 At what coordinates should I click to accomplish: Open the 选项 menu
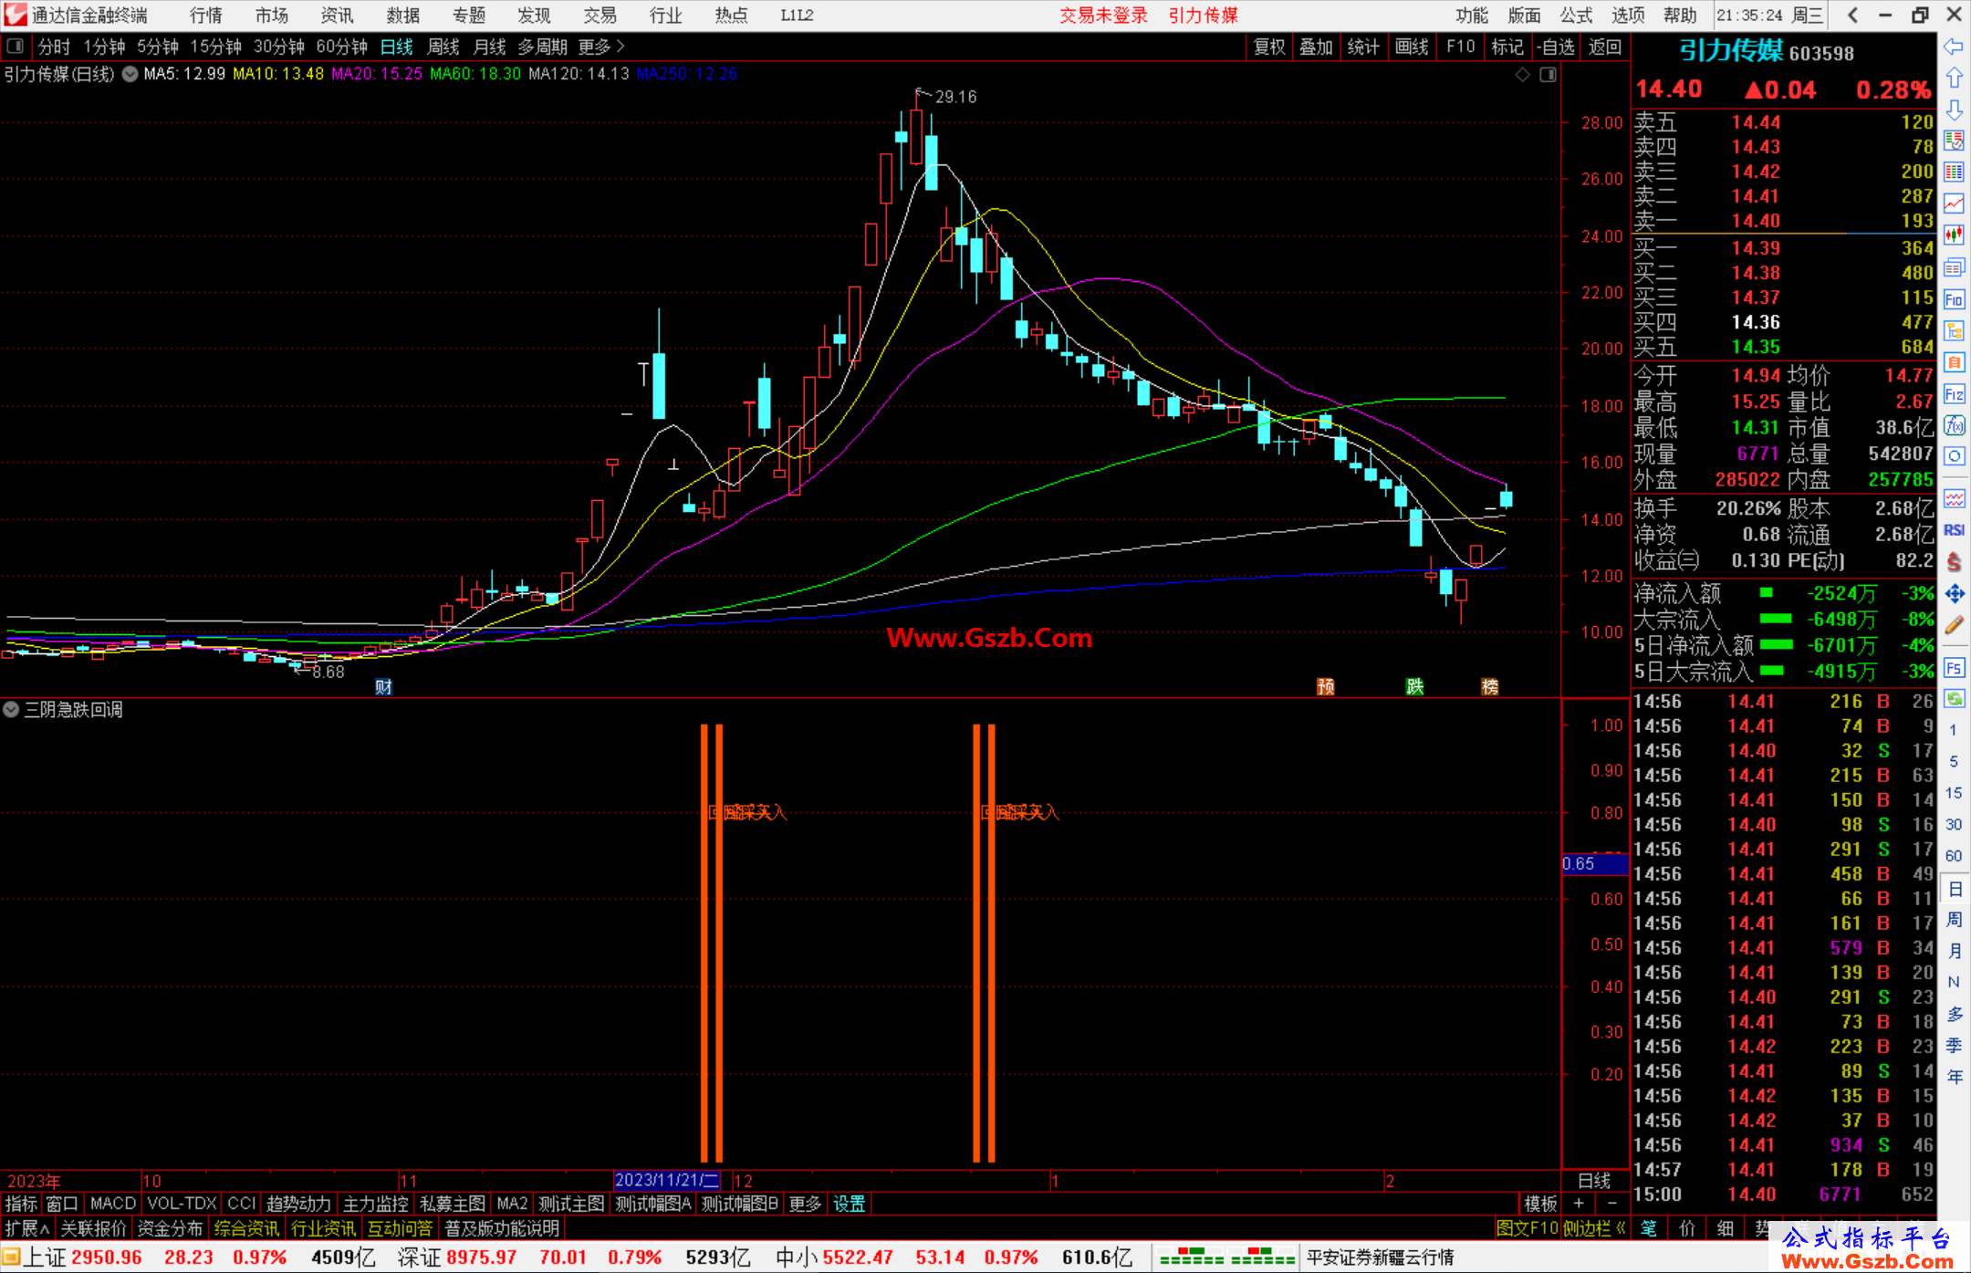pyautogui.click(x=1628, y=16)
